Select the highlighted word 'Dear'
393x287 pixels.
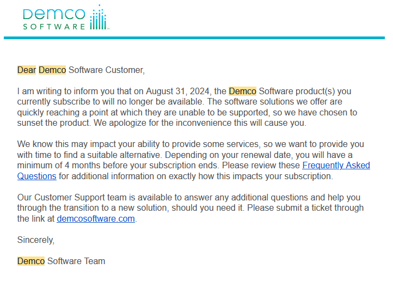click(27, 70)
